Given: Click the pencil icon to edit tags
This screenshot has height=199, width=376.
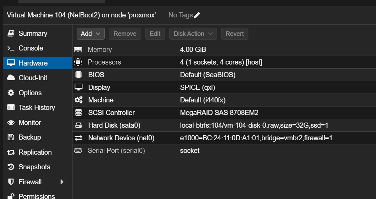Looking at the screenshot, I should (197, 15).
